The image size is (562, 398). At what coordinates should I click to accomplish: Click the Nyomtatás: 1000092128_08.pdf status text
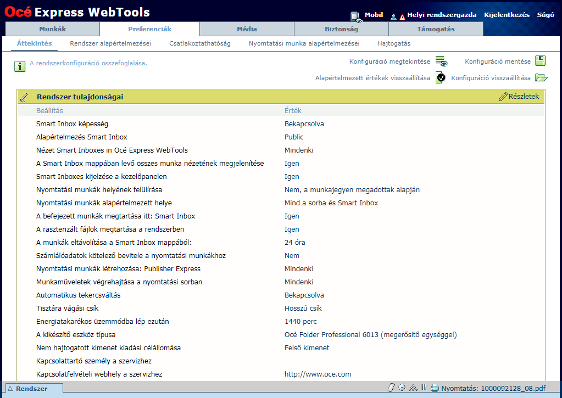click(x=493, y=388)
